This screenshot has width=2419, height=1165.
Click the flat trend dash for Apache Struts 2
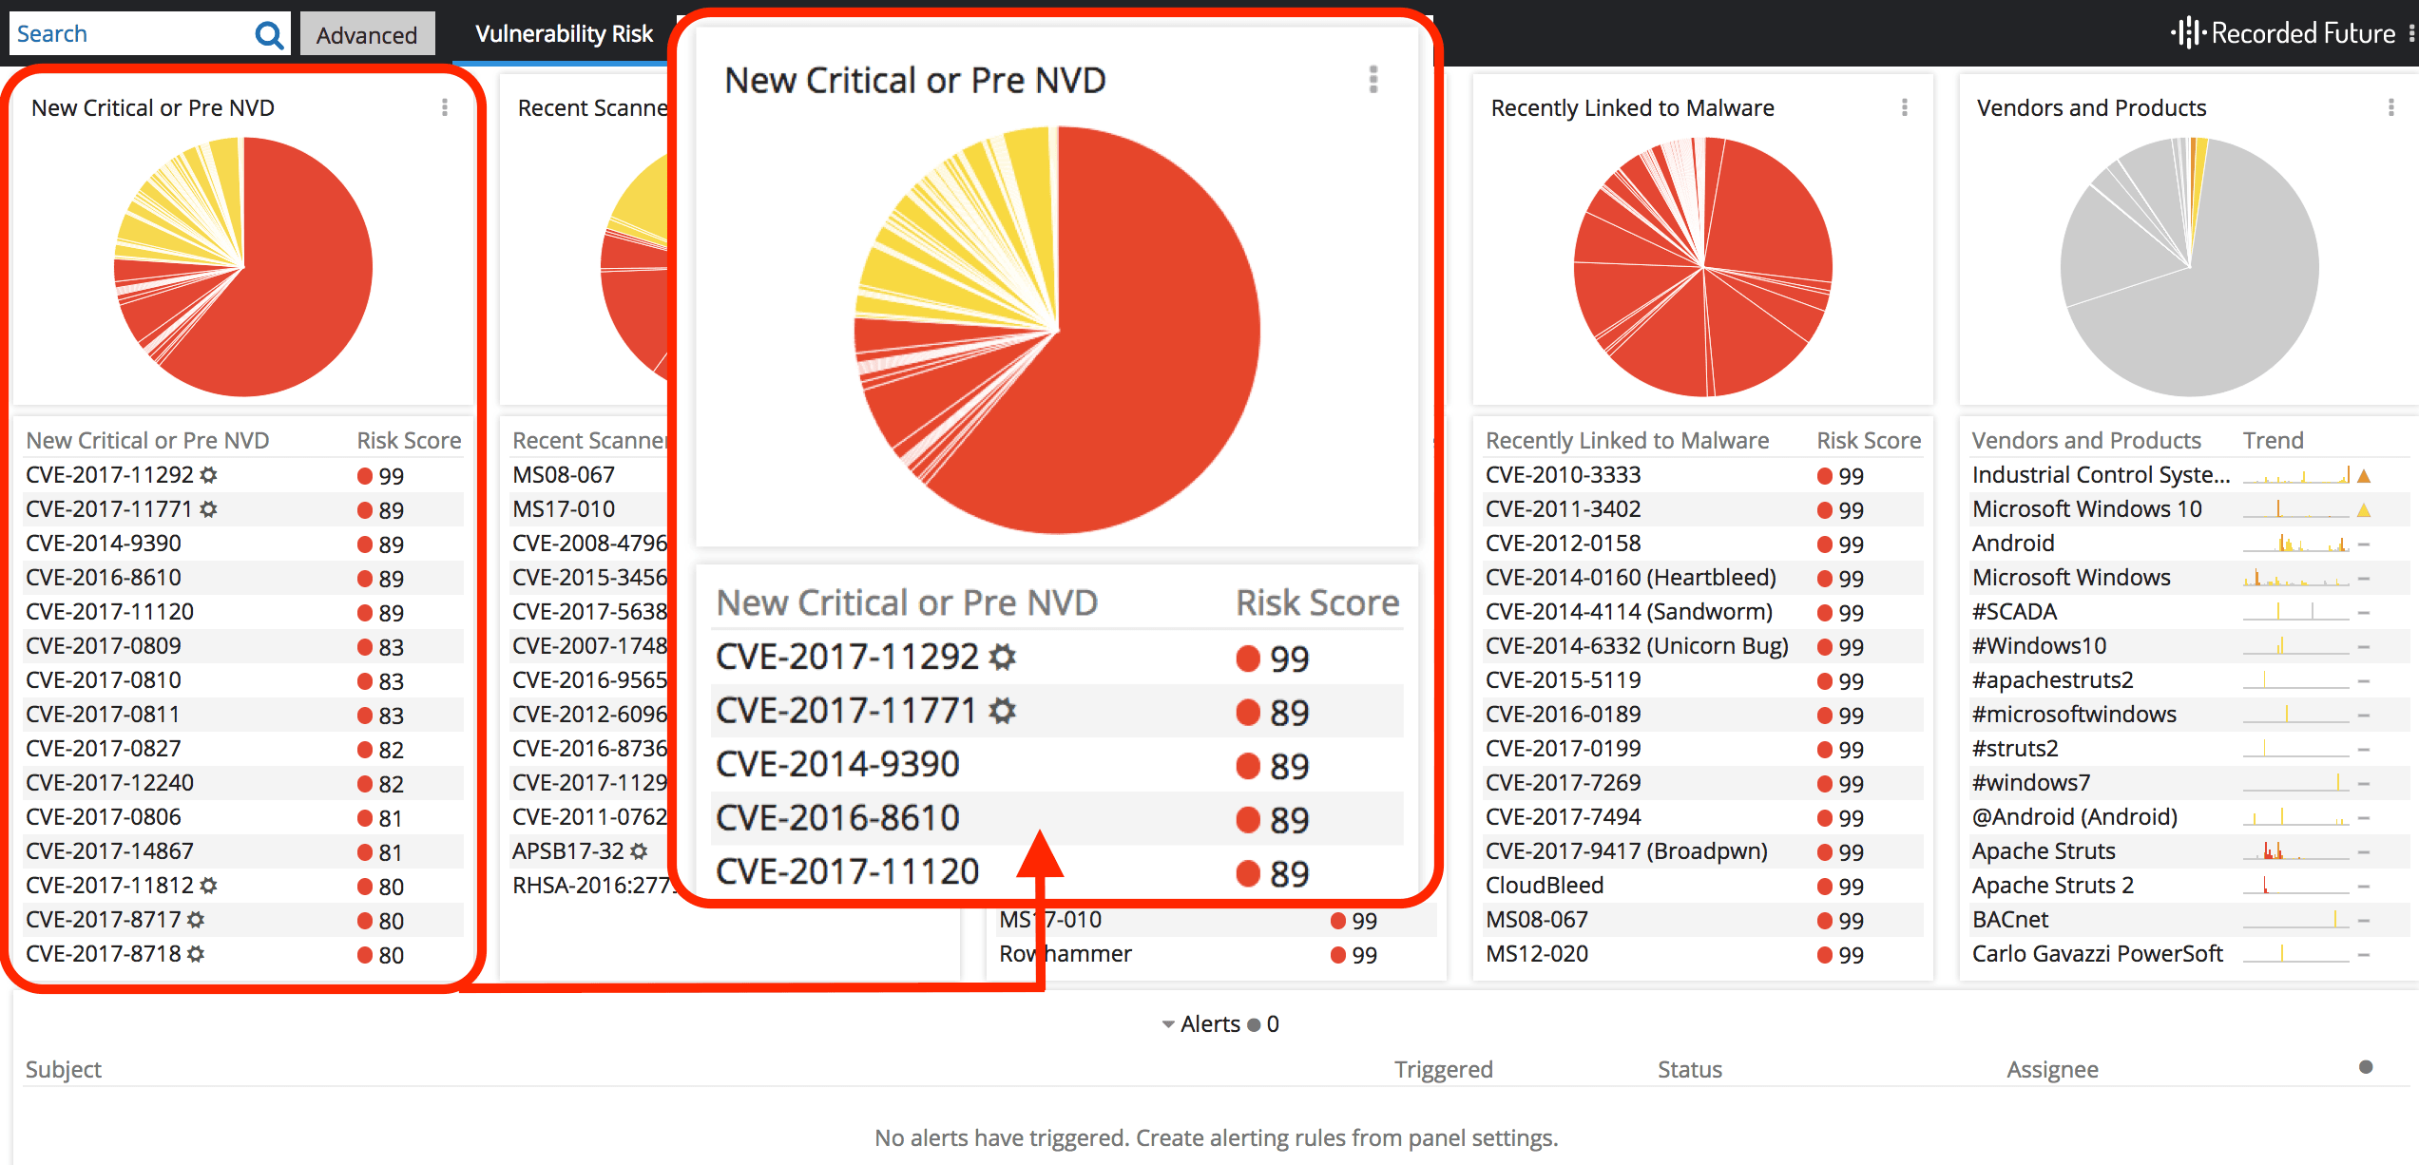point(2364,887)
